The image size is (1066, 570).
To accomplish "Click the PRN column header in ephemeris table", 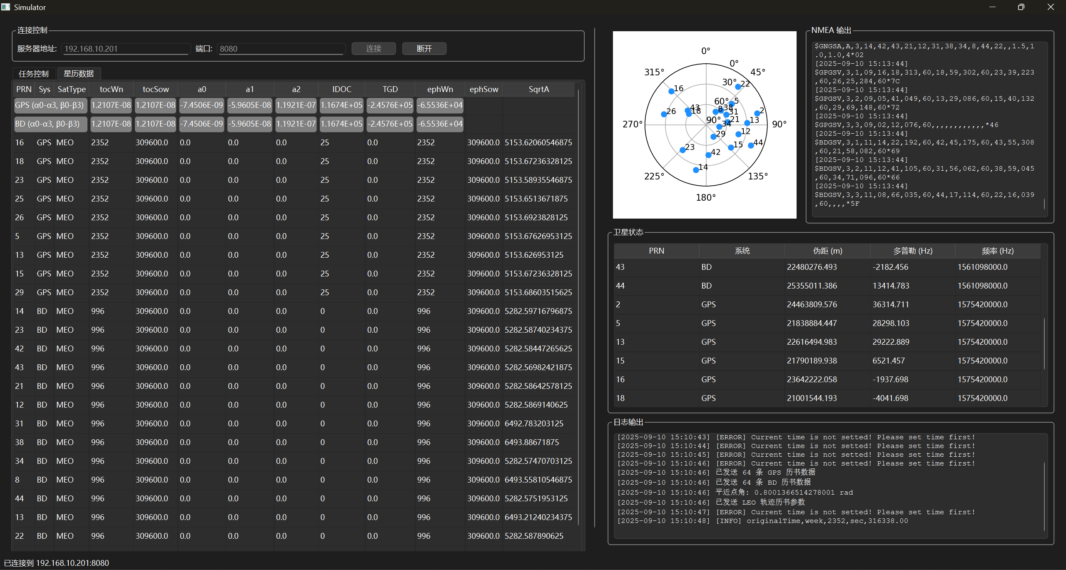I will tap(24, 89).
